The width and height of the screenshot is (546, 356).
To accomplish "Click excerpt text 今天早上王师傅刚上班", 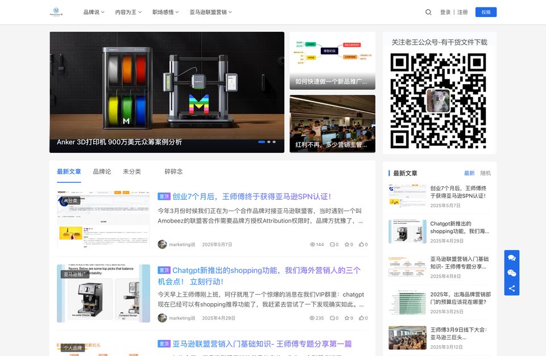I will point(261,299).
